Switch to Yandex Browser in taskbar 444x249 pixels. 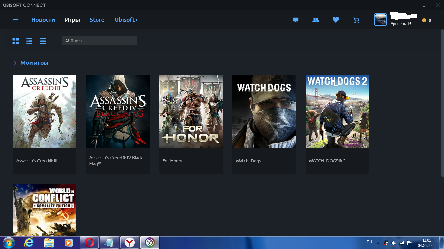[130, 243]
